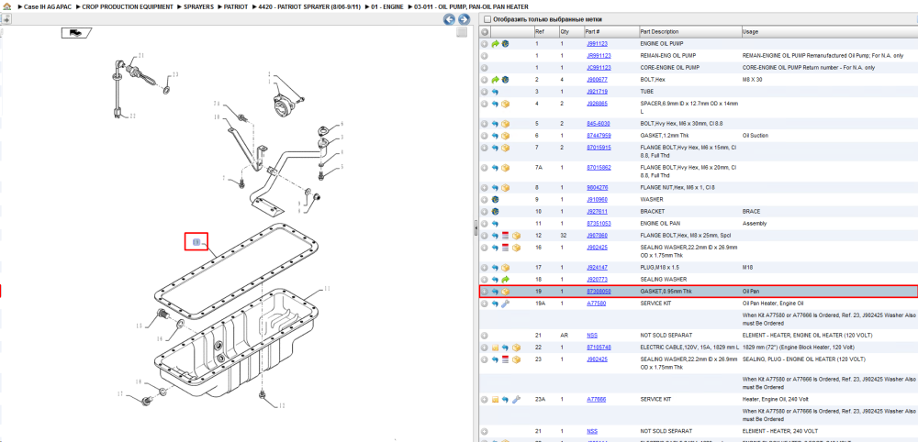Open SPRAYERS breadcrumb level
The height and width of the screenshot is (442, 918).
pyautogui.click(x=199, y=6)
